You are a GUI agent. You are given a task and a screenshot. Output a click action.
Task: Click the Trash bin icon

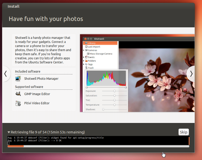86,68
